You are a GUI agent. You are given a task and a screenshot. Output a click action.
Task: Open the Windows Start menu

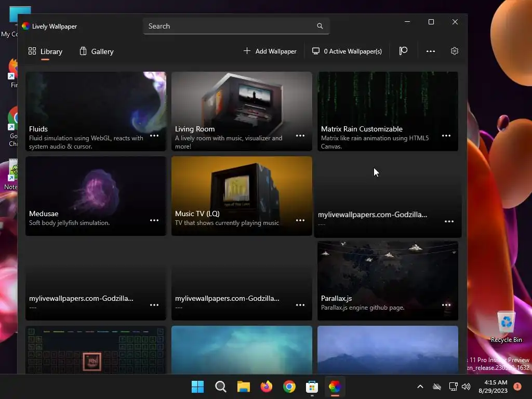point(197,387)
